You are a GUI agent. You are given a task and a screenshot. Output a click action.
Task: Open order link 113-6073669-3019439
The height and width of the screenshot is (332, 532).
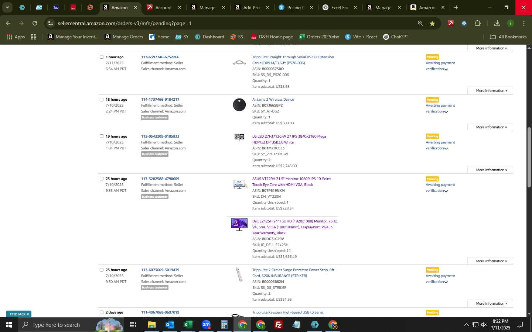(x=160, y=270)
